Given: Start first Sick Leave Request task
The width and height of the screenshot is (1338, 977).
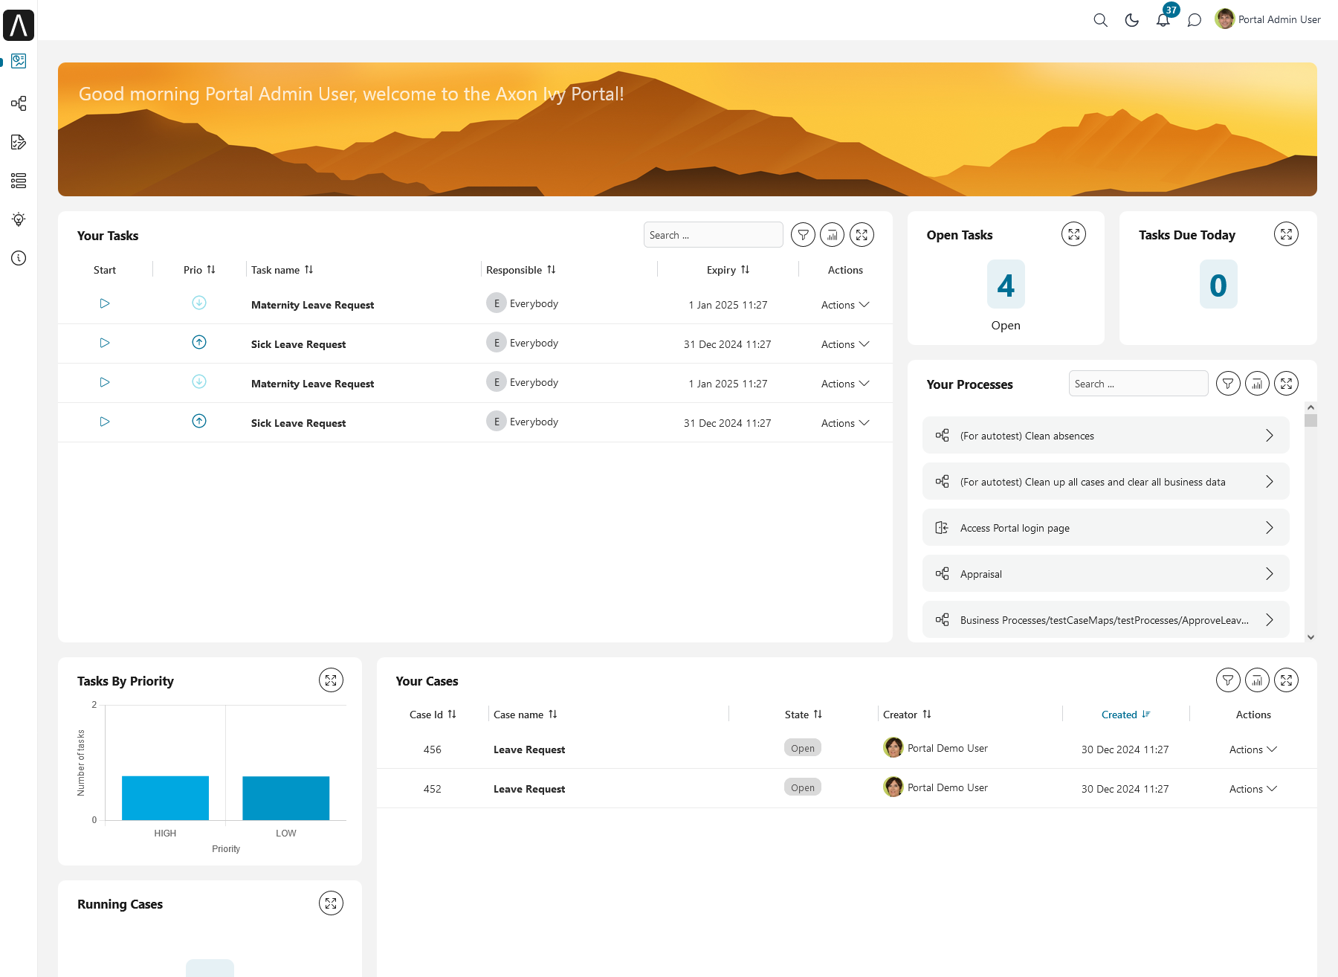Looking at the screenshot, I should pos(105,343).
